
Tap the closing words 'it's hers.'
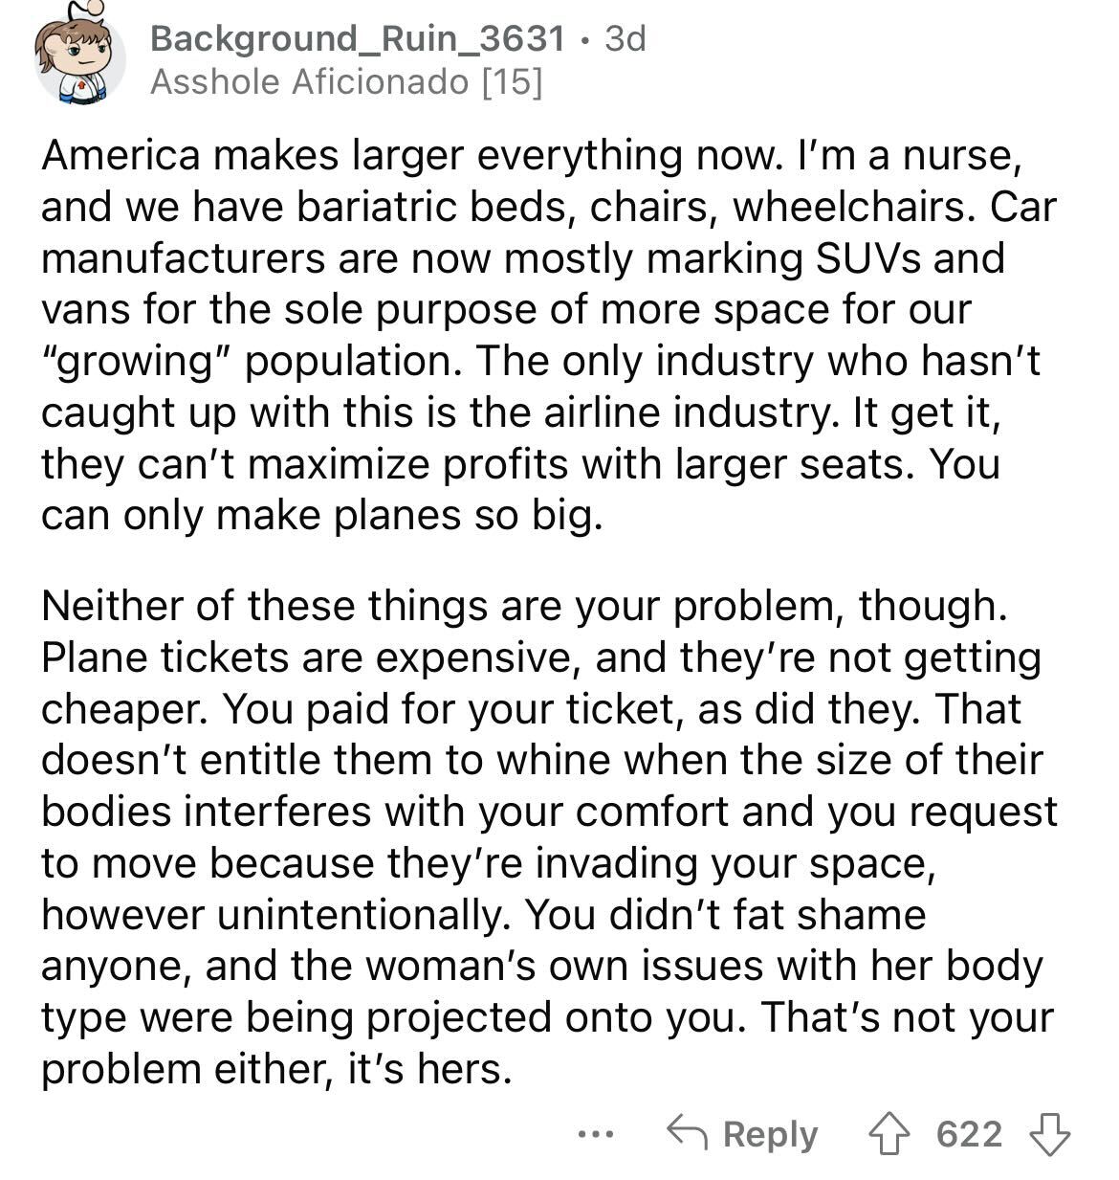pyautogui.click(x=426, y=1068)
